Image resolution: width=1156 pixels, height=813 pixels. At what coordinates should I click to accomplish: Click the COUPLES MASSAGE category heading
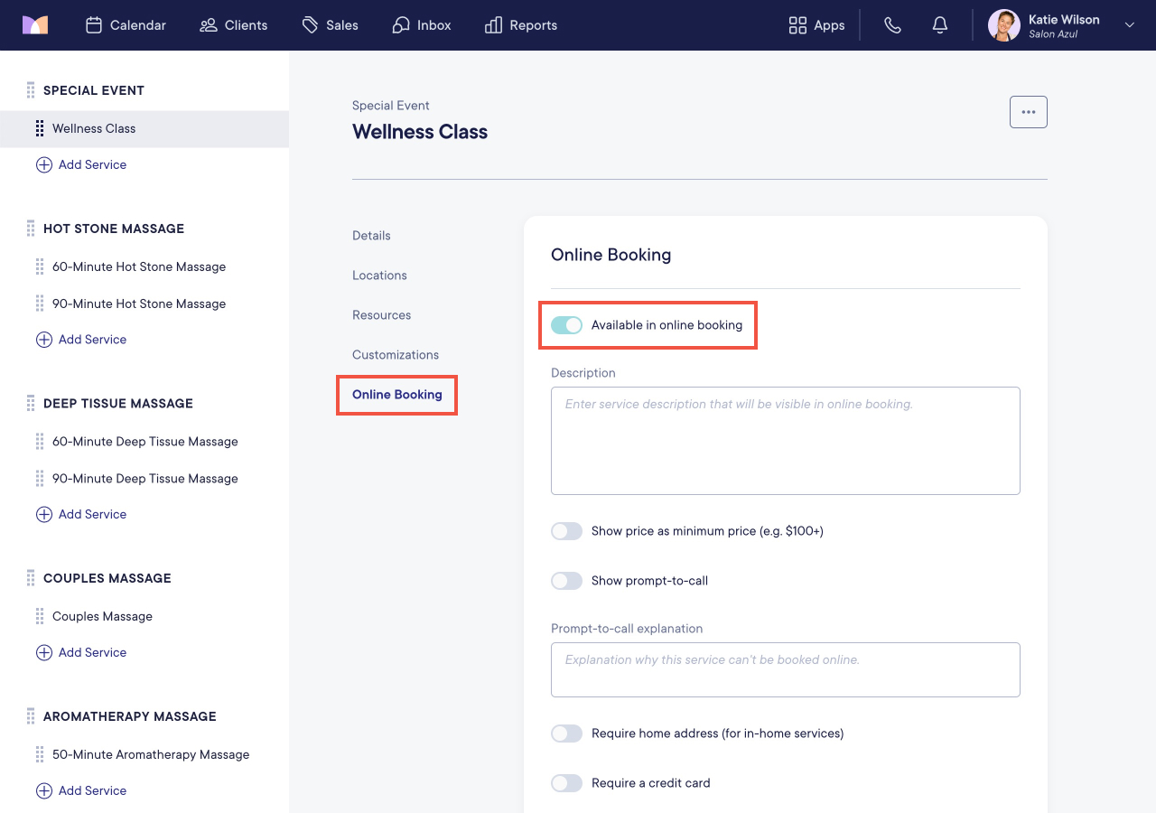[x=107, y=578]
